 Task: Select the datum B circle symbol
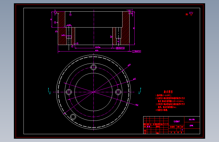click(55, 22)
